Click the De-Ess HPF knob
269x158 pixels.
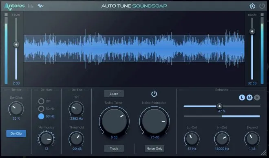pos(76,109)
